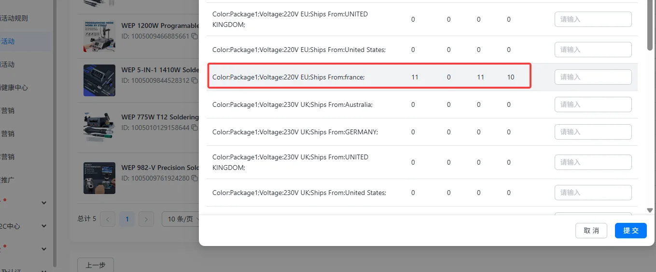Open the 10条/页 page size dropdown
Viewport: 656px width, 272px height.
pyautogui.click(x=181, y=219)
